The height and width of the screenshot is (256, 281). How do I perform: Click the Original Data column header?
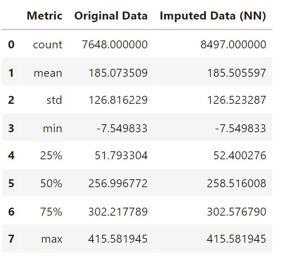click(x=111, y=16)
